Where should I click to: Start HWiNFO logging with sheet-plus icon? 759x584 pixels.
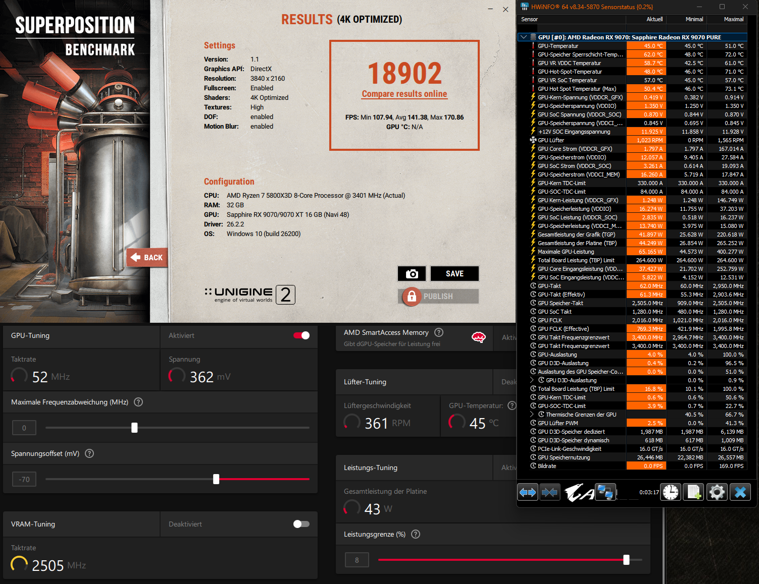694,492
